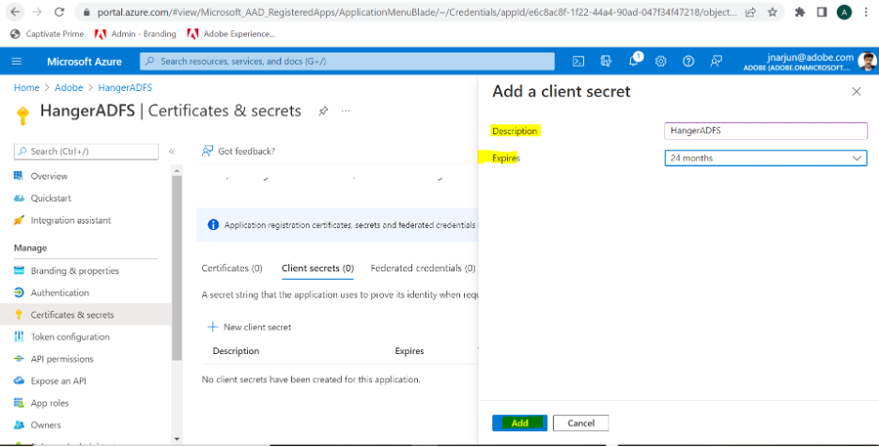Collapse the left navigation menu

pyautogui.click(x=172, y=151)
